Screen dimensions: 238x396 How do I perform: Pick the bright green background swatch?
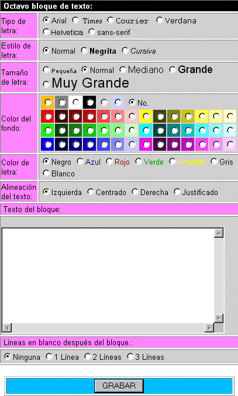pyautogui.click(x=47, y=130)
